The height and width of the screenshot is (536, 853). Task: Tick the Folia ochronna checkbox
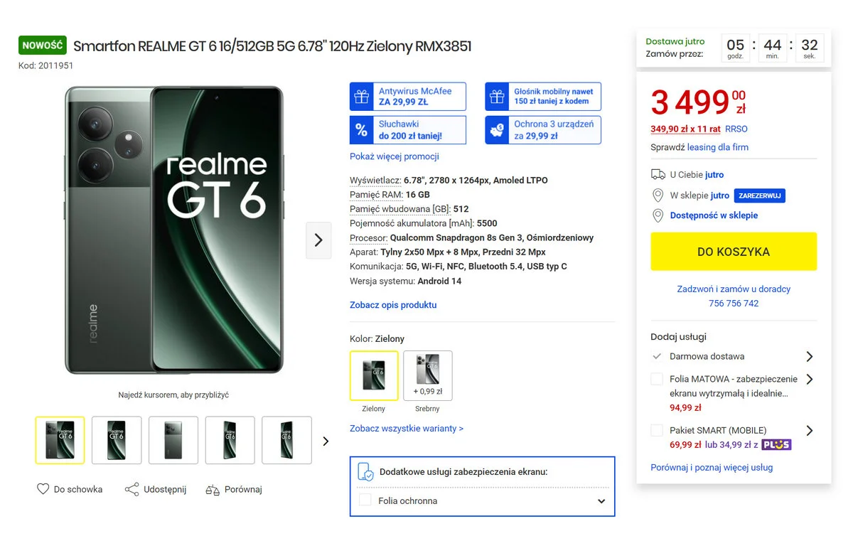click(367, 501)
